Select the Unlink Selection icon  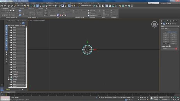coord(12,6)
